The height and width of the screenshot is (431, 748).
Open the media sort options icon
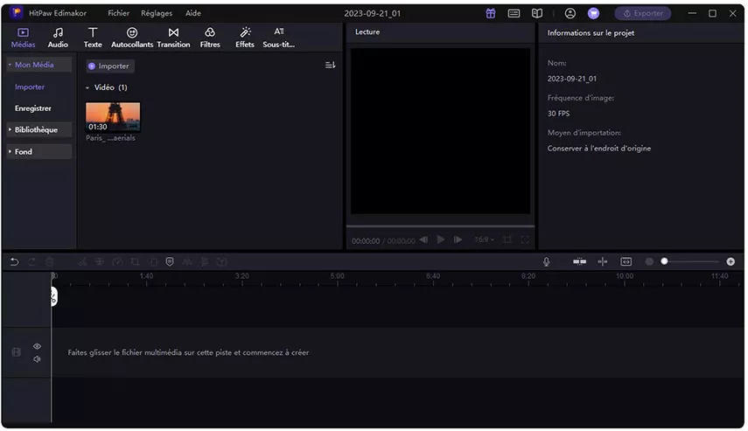pos(330,65)
